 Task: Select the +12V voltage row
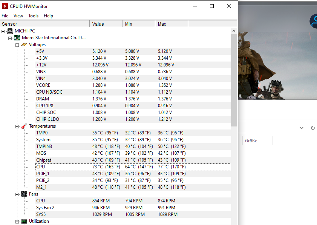pyautogui.click(x=133, y=65)
